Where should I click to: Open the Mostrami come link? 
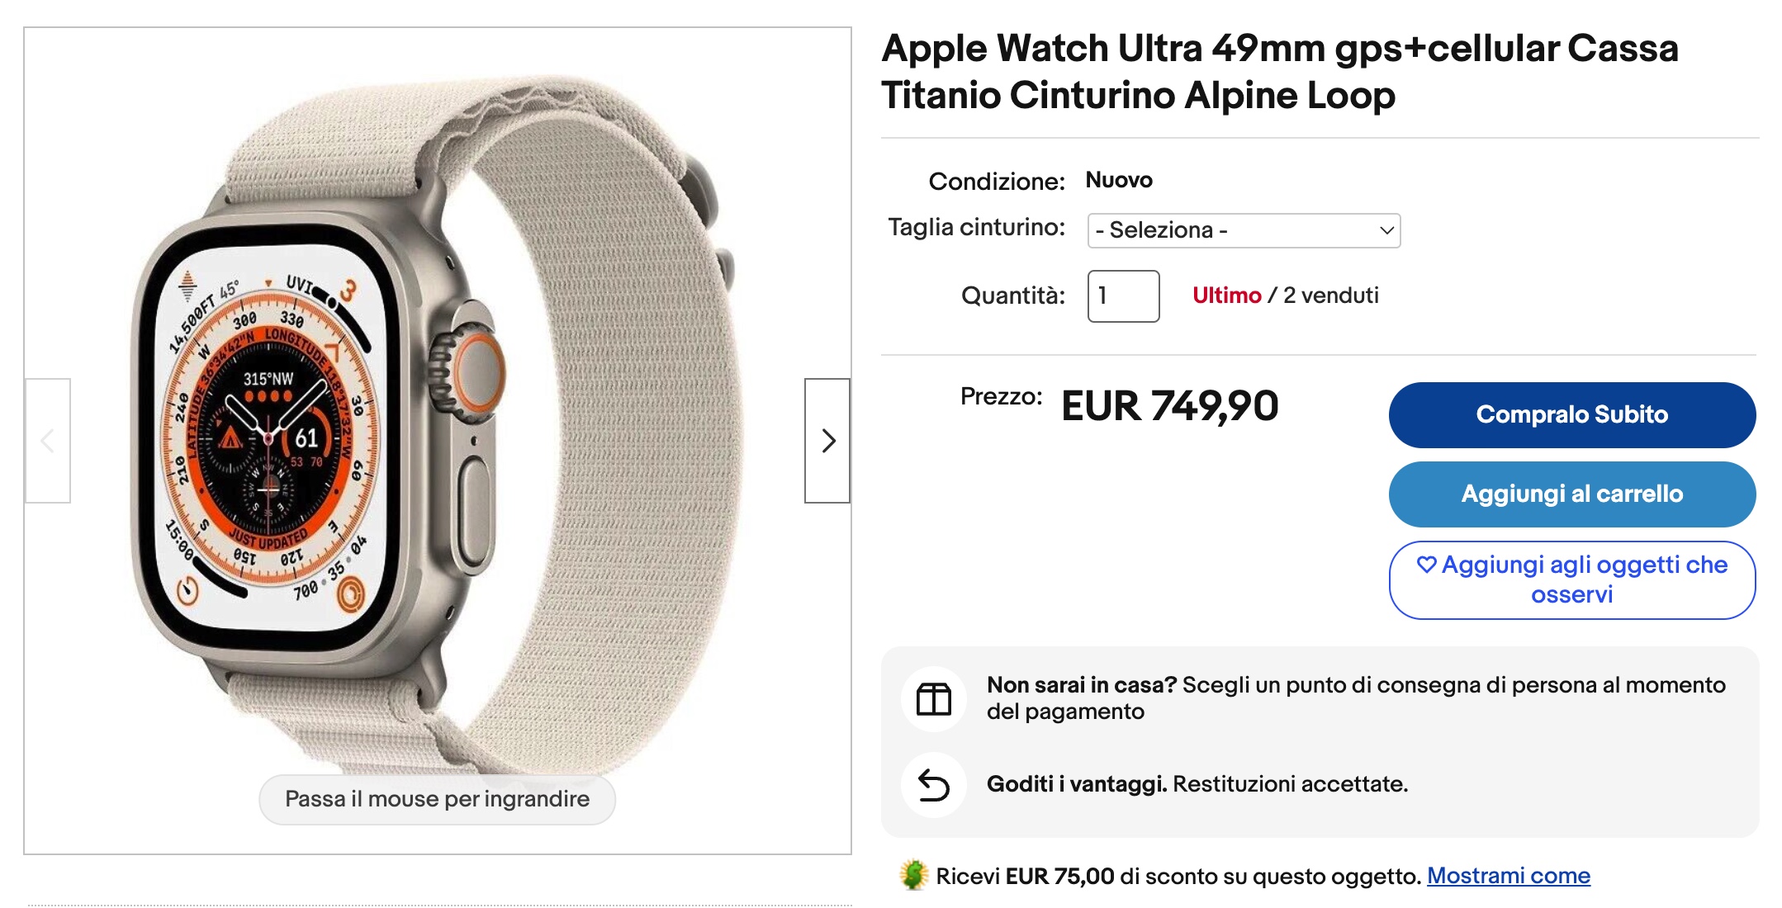pos(1508,875)
